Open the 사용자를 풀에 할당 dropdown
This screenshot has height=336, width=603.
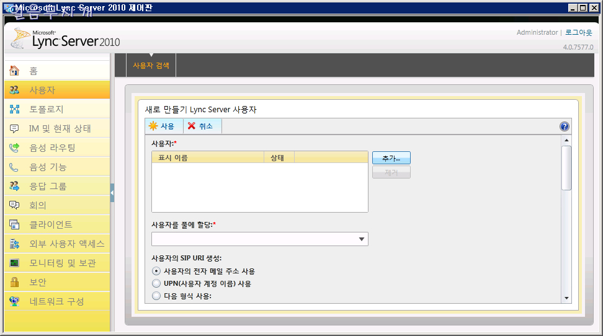(260, 239)
